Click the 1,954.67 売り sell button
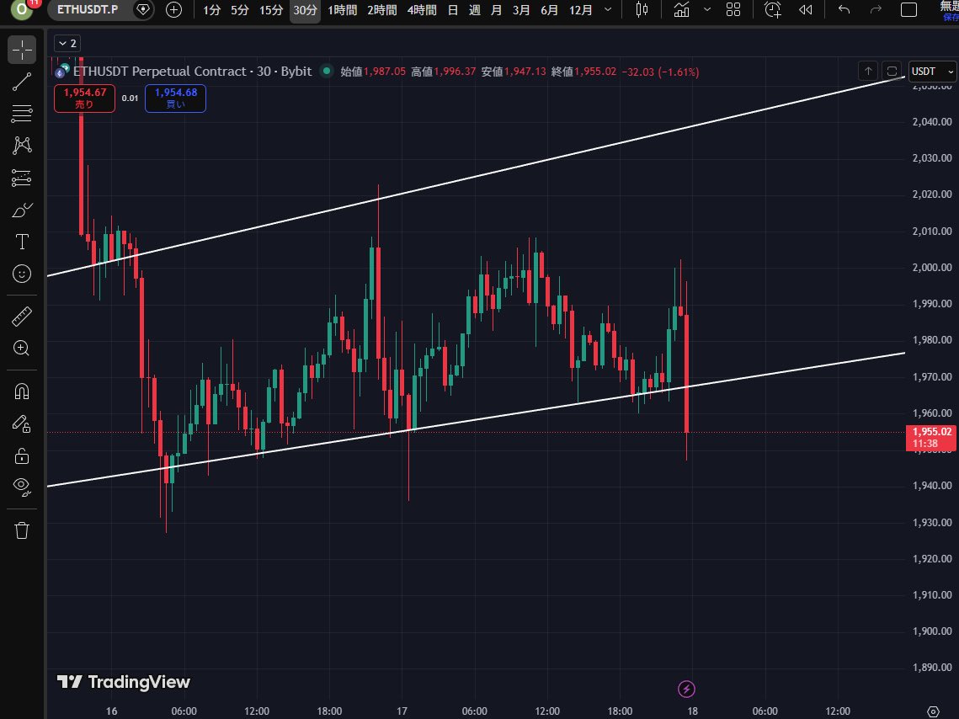The image size is (959, 719). pos(84,99)
